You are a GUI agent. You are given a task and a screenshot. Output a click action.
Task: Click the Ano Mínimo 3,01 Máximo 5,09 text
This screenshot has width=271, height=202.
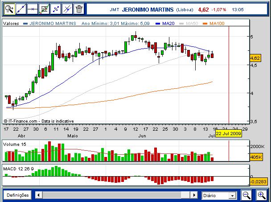coord(115,23)
